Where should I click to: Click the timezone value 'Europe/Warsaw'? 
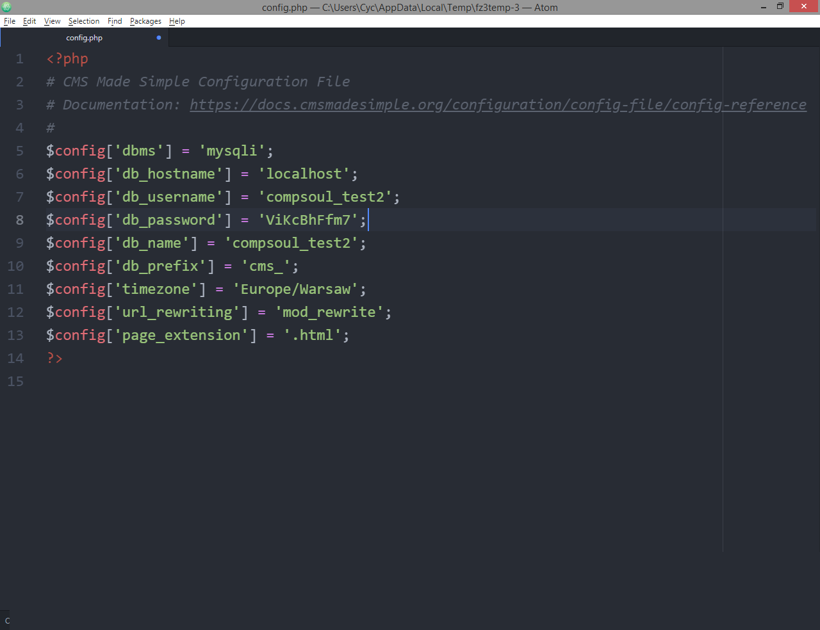[x=297, y=289]
